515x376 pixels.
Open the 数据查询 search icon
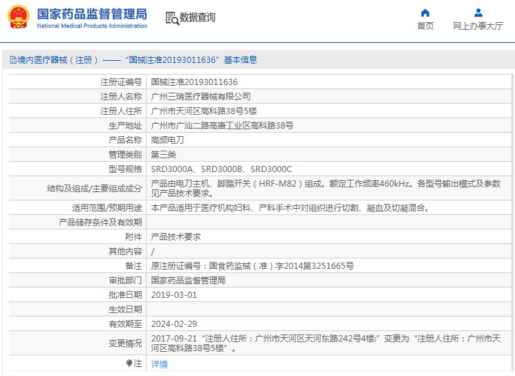coord(172,19)
